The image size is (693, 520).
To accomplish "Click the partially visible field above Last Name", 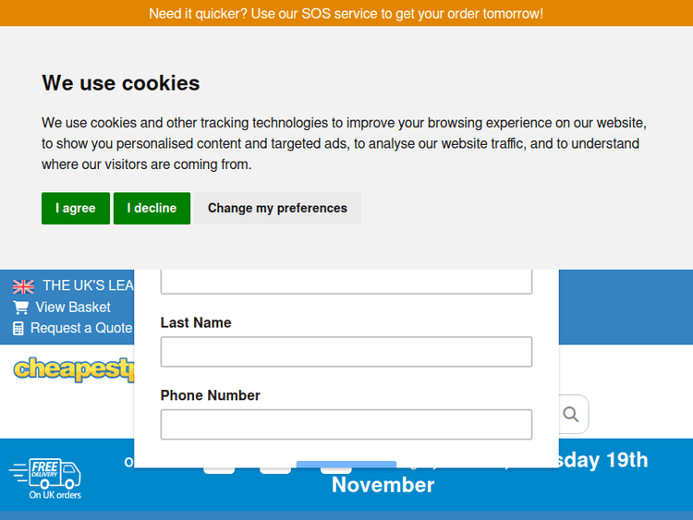I will 346,282.
